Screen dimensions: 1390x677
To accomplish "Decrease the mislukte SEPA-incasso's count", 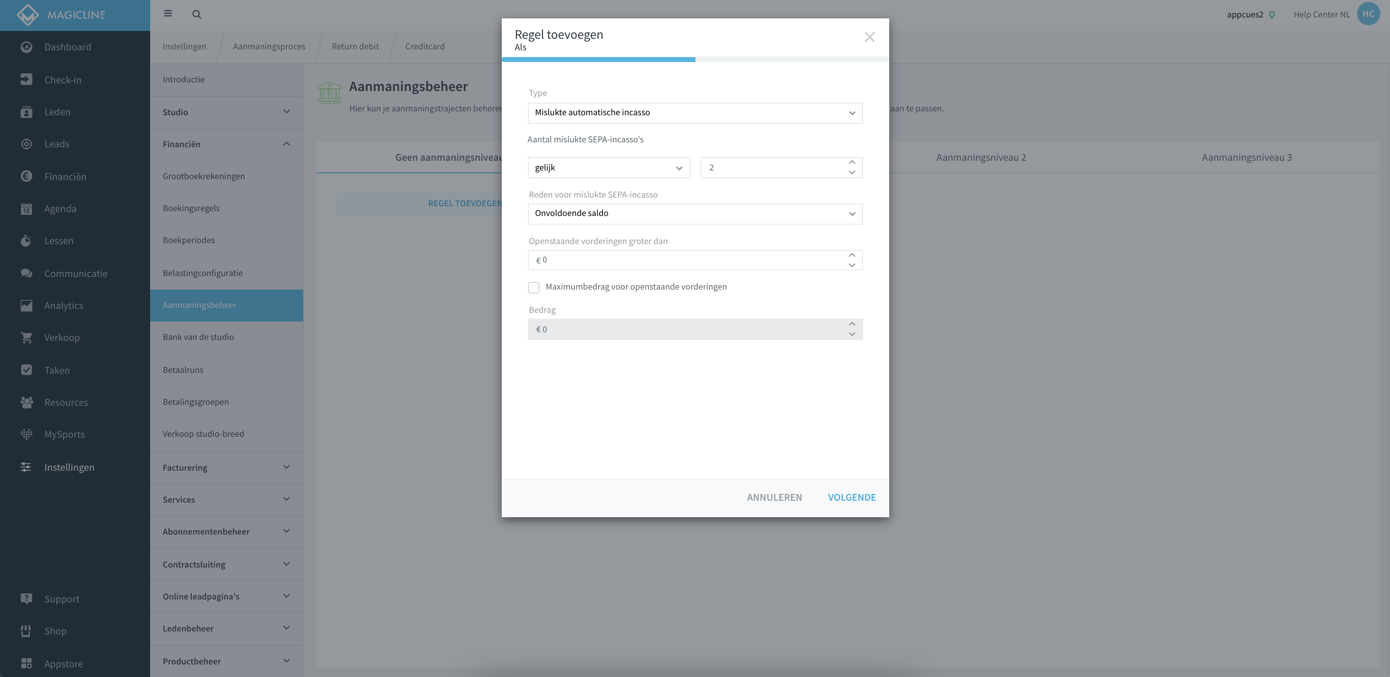I will point(852,172).
